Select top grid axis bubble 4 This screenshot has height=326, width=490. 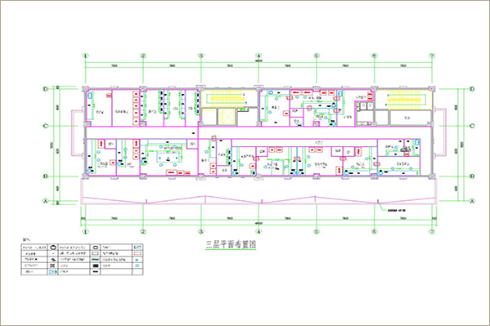click(x=258, y=56)
